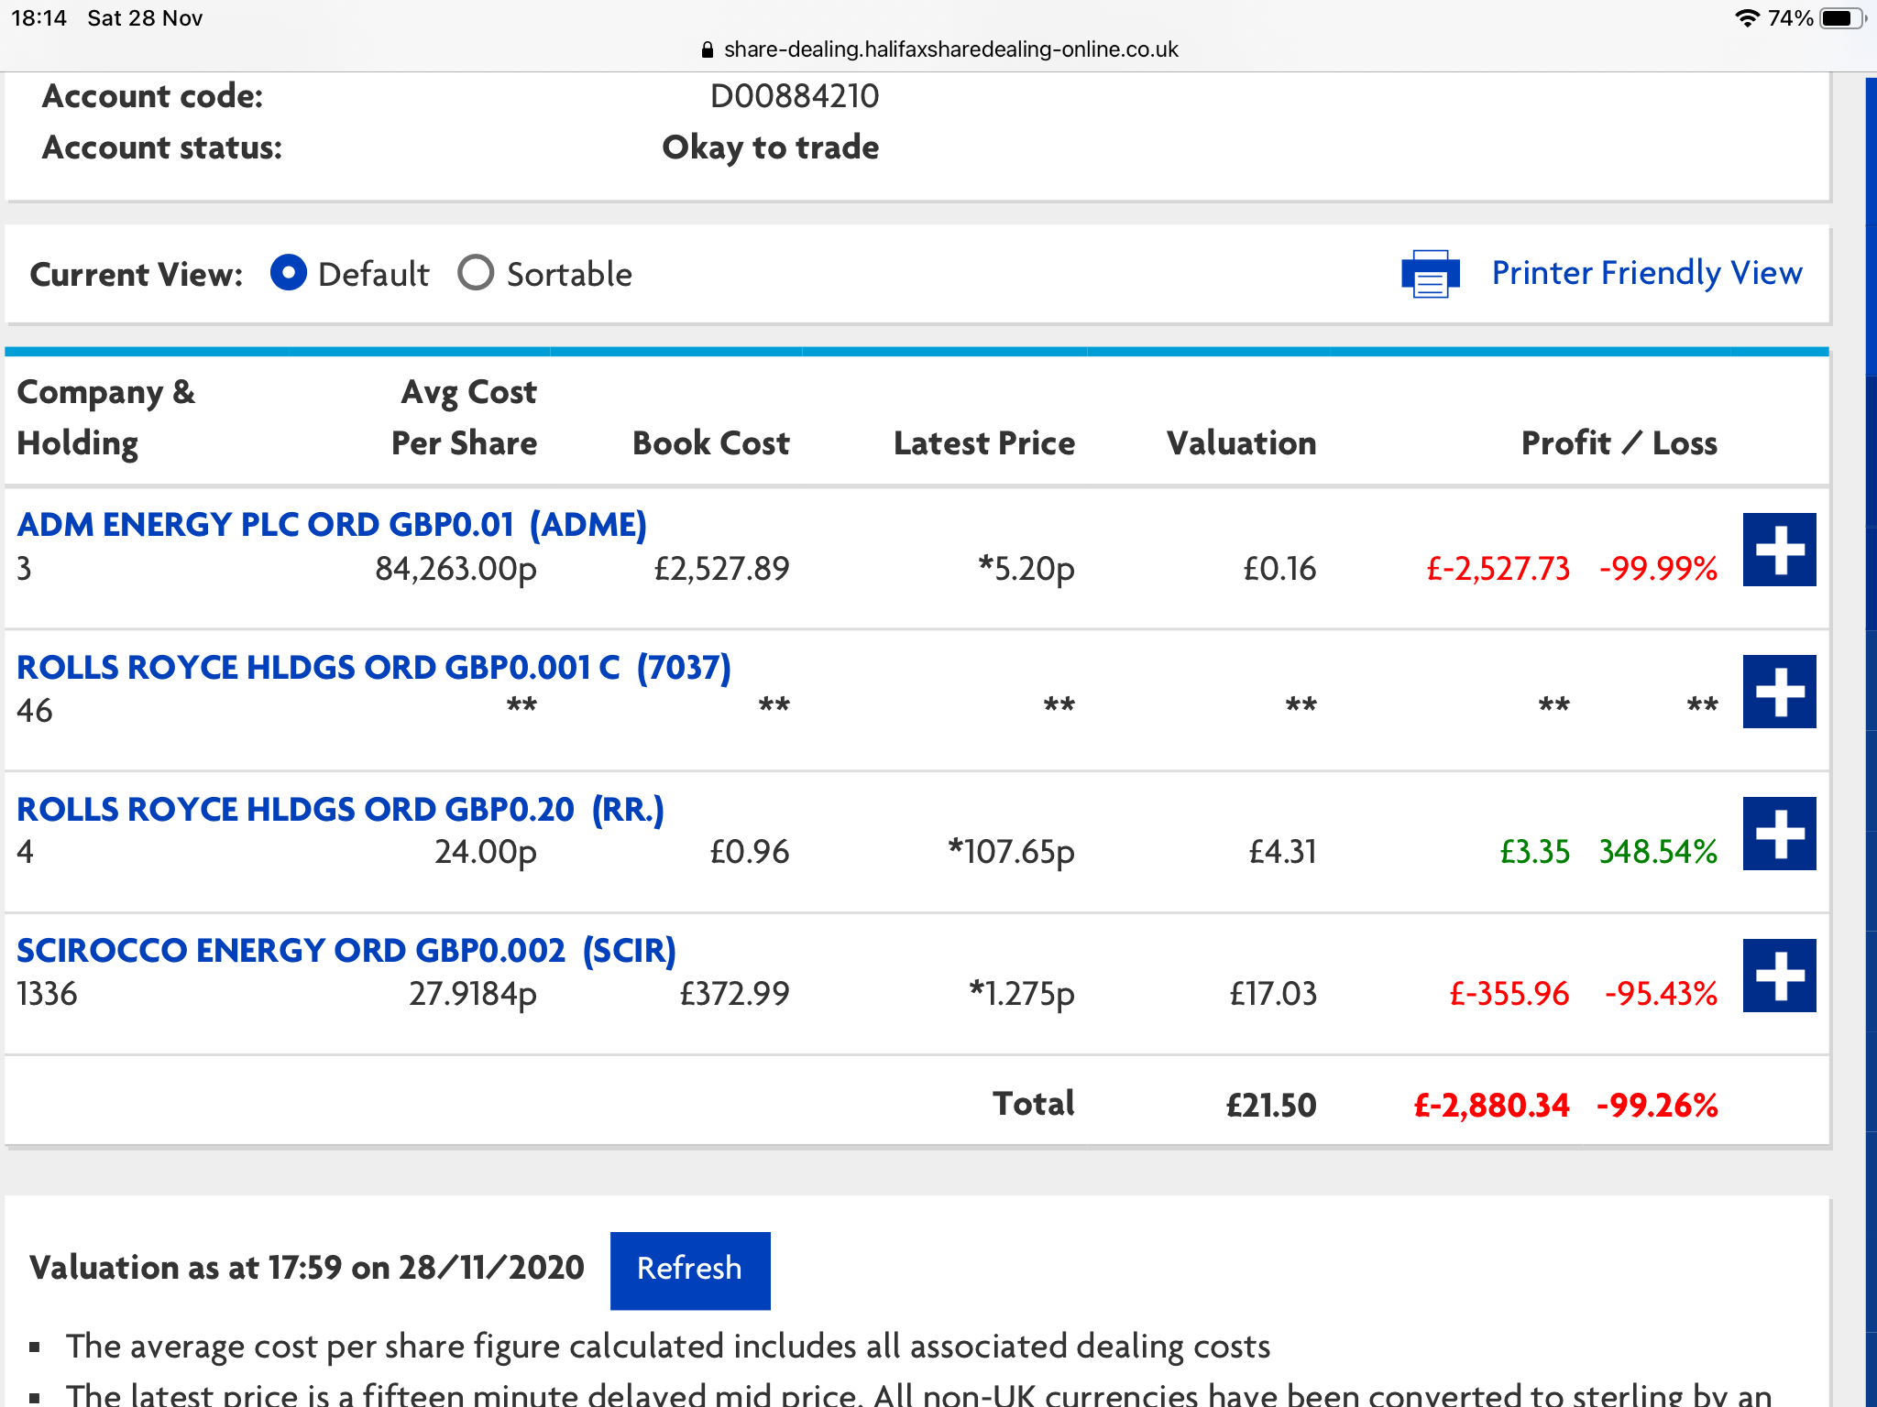
Task: Click Scirocco loss percentage -95.43%
Action: click(x=1661, y=994)
